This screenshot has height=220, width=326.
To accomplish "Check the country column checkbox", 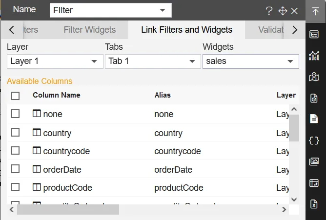I will pyautogui.click(x=16, y=133).
